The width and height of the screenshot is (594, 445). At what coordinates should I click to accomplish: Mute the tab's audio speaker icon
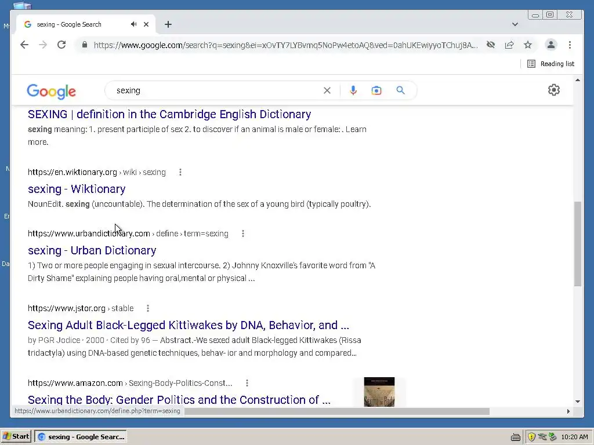133,24
